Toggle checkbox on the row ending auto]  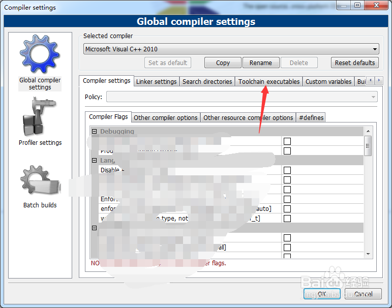click(x=287, y=209)
